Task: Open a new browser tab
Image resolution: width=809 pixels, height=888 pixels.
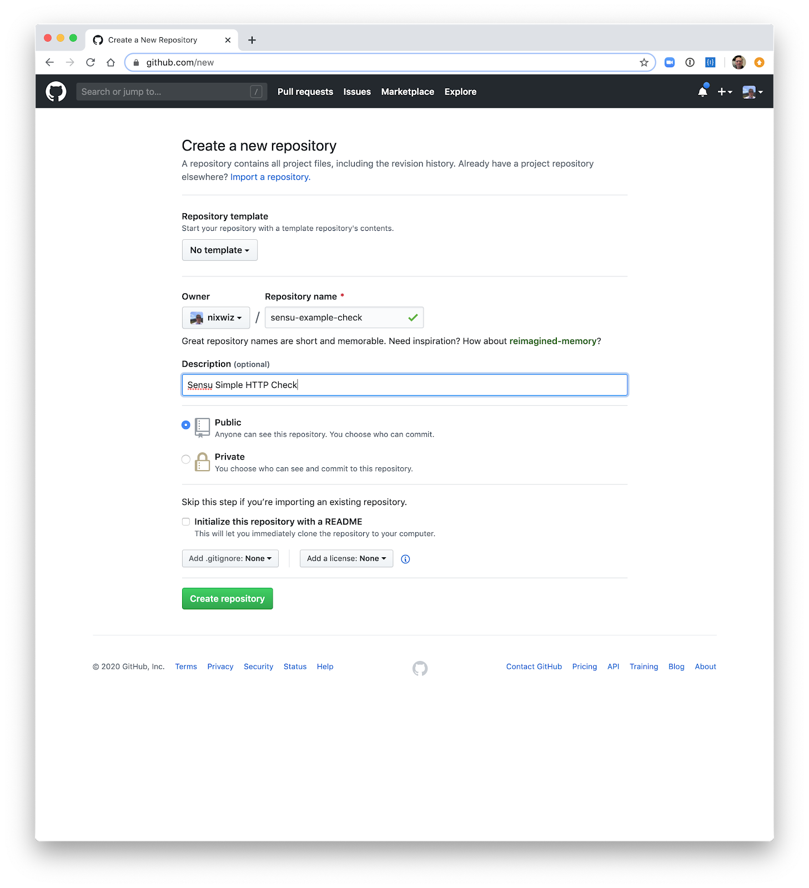Action: coord(252,40)
